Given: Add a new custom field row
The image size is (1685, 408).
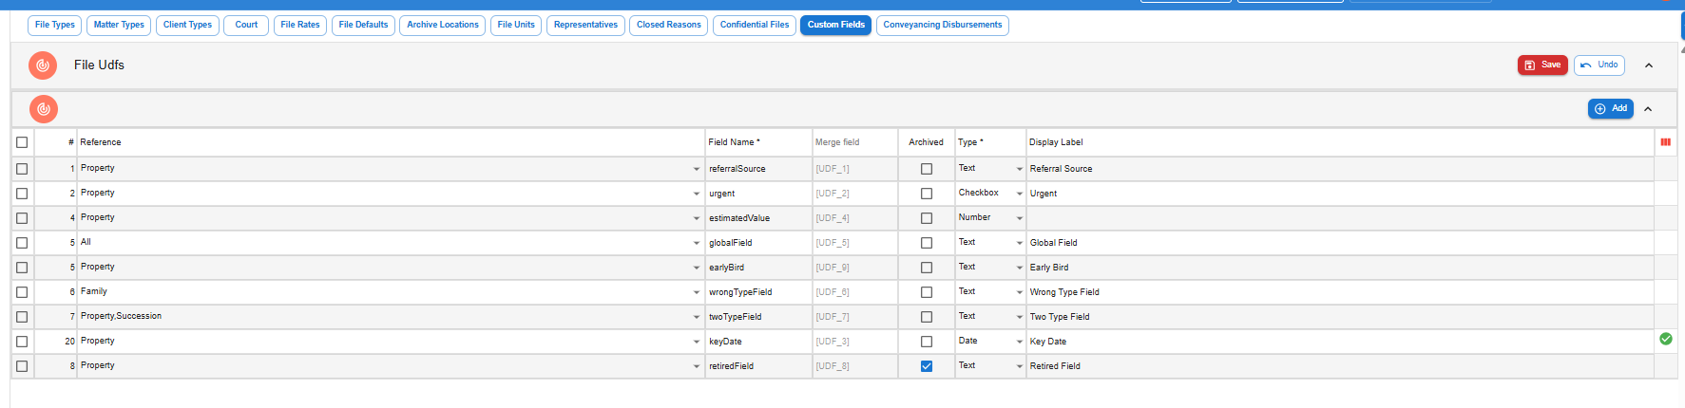Looking at the screenshot, I should (x=1611, y=108).
